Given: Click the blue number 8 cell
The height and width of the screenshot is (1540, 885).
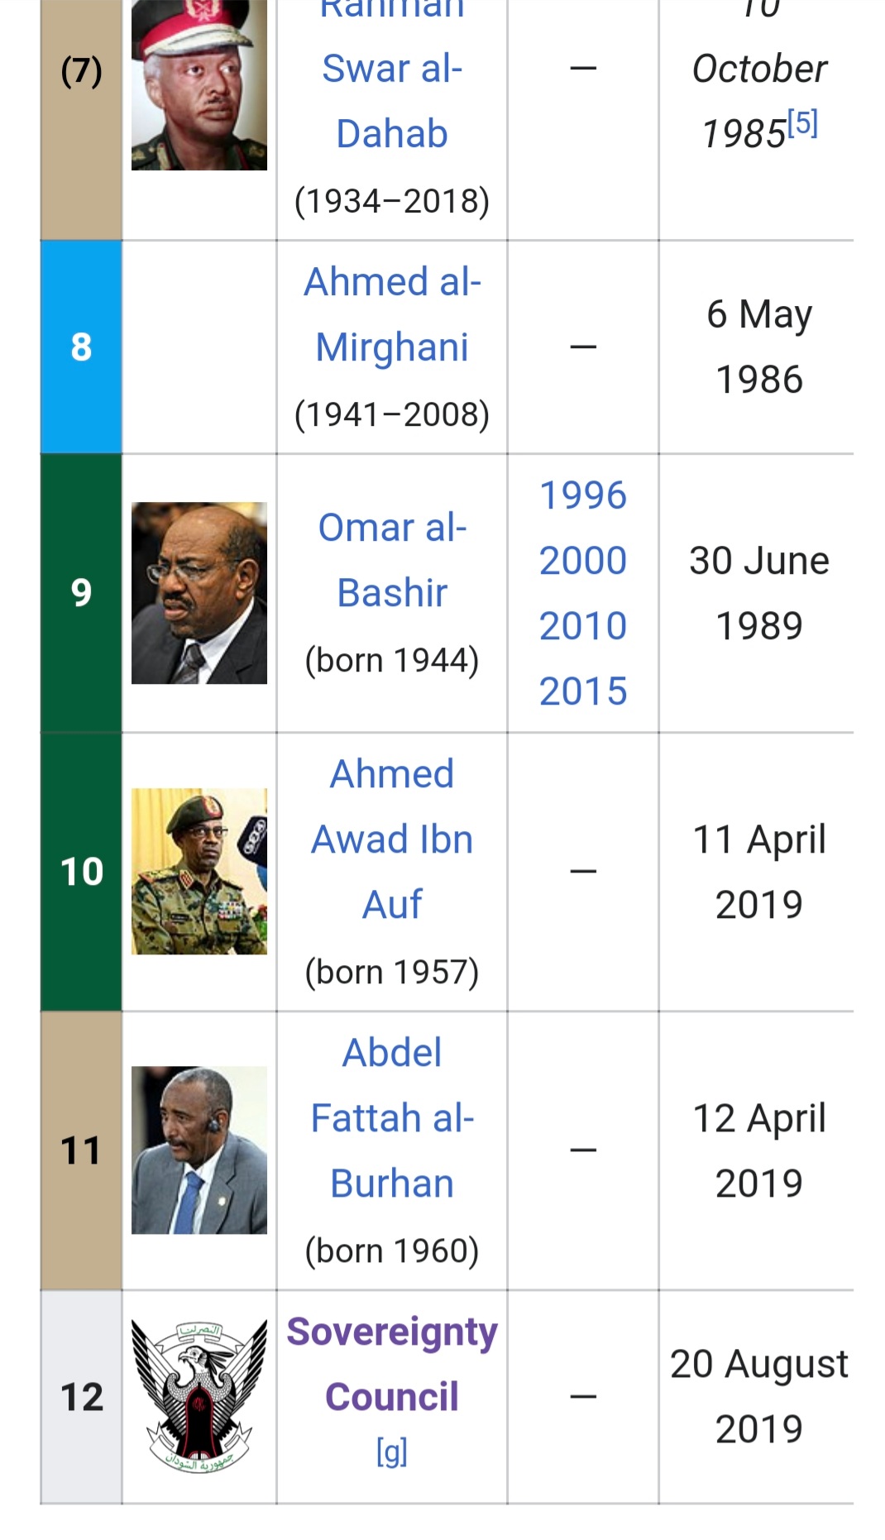Looking at the screenshot, I should pos(81,347).
